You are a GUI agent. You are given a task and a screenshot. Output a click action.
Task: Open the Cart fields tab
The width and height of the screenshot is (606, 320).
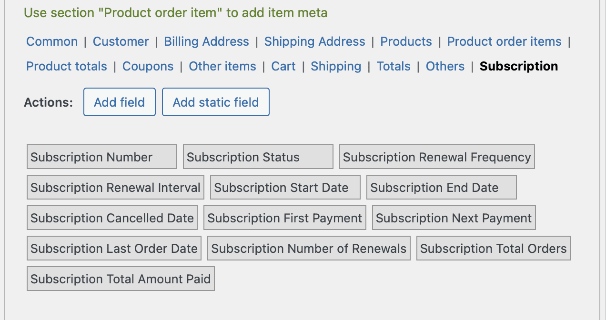[x=283, y=66]
